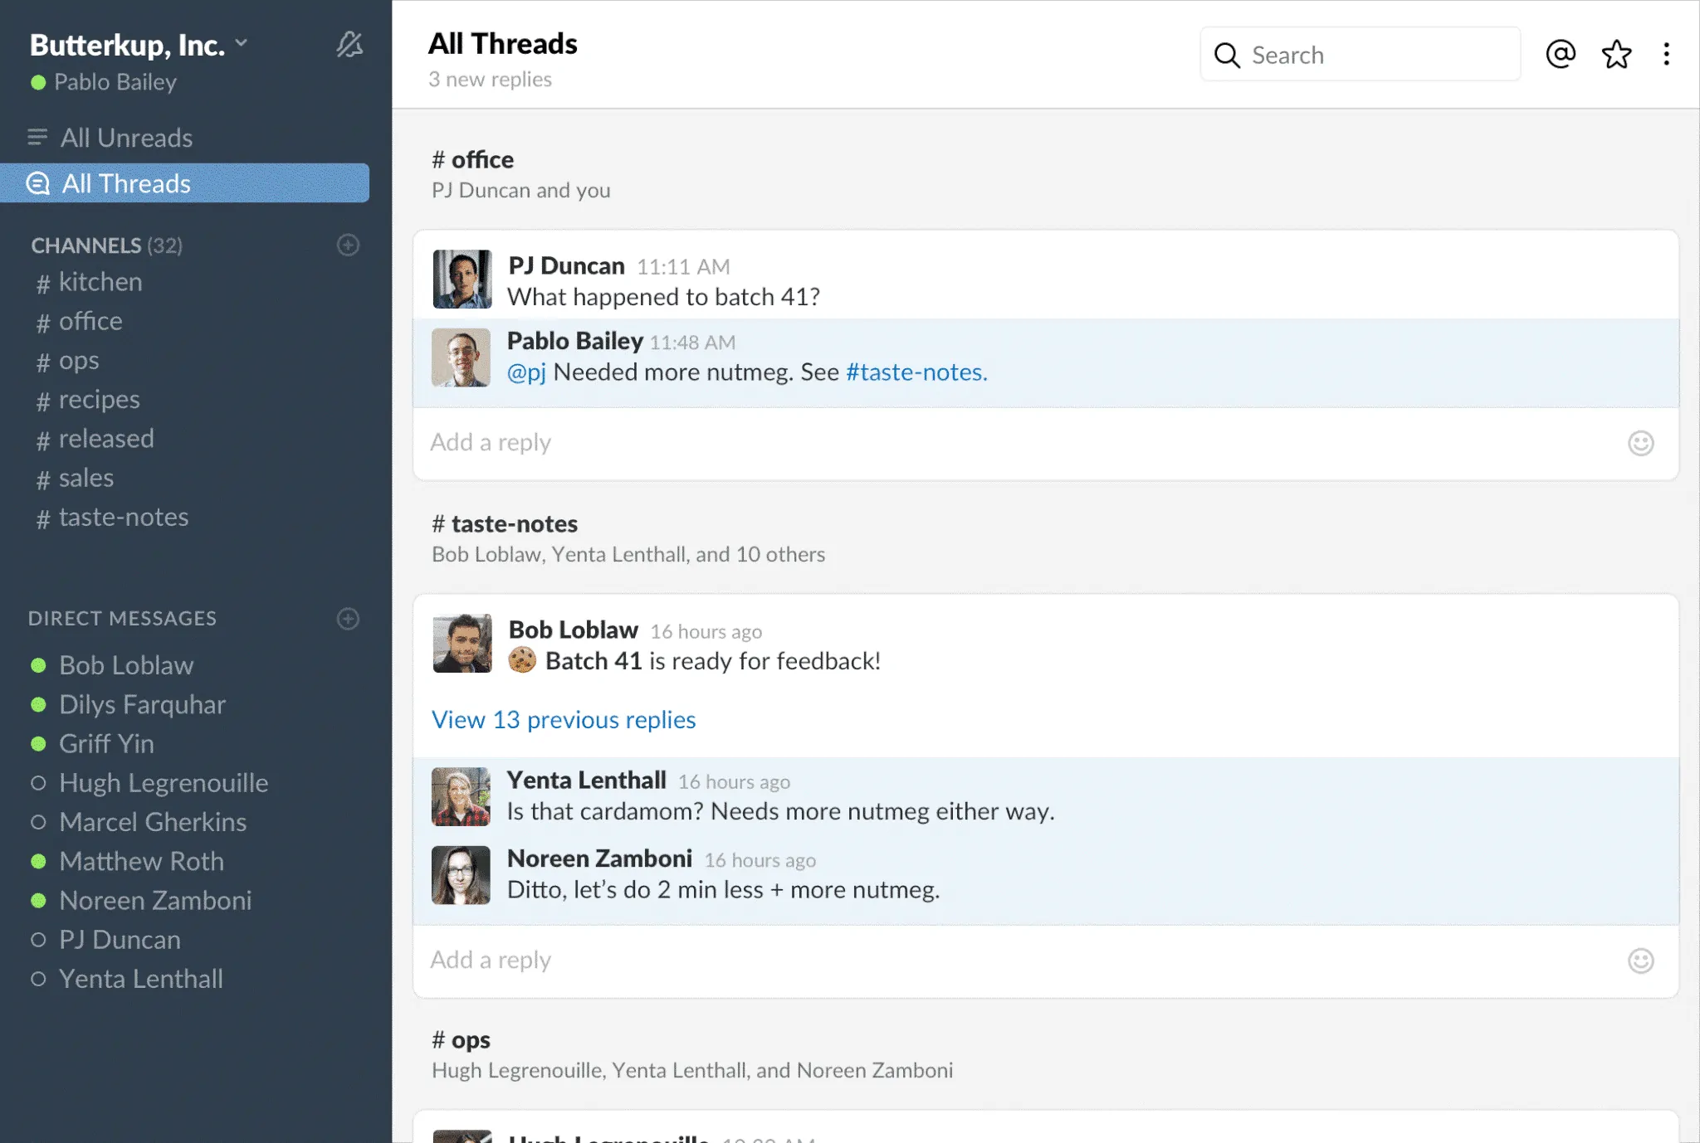
Task: View 13 previous replies in taste-notes thread
Action: [x=564, y=718]
